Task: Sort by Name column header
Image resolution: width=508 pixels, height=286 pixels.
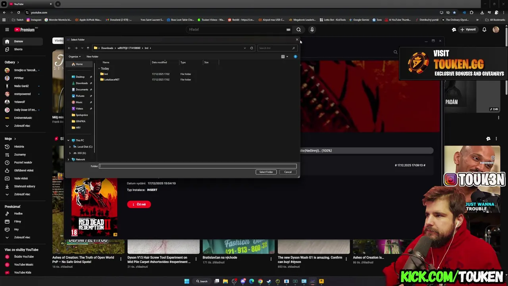Action: coord(106,62)
